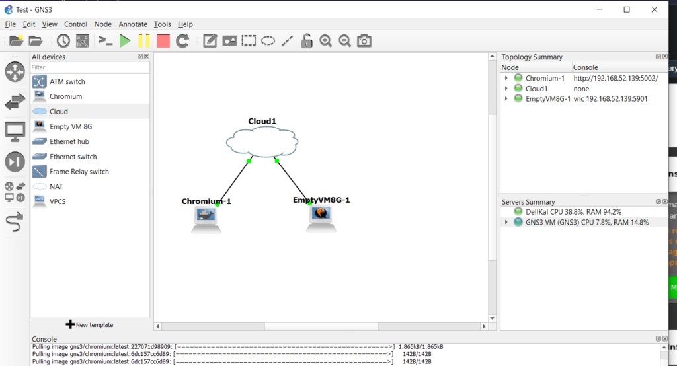The image size is (677, 366).
Task: Expand Chromium-1 node in Topology Summary
Action: (x=506, y=78)
